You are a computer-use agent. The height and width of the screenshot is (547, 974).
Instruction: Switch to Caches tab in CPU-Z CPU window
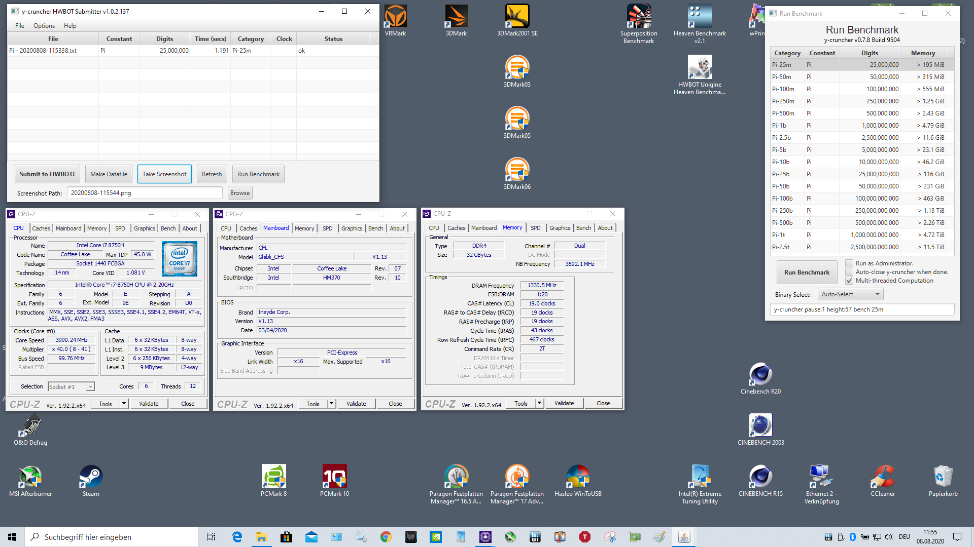pos(41,228)
